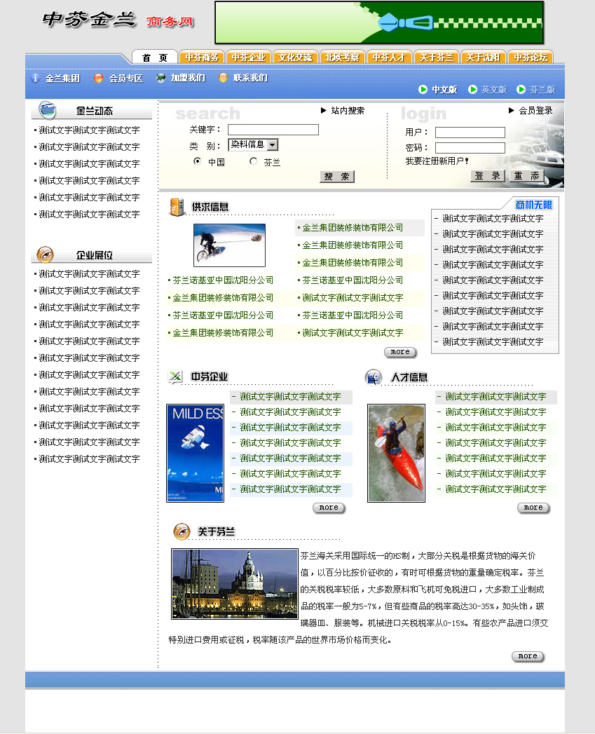Switch to 英文版 language link

494,90
